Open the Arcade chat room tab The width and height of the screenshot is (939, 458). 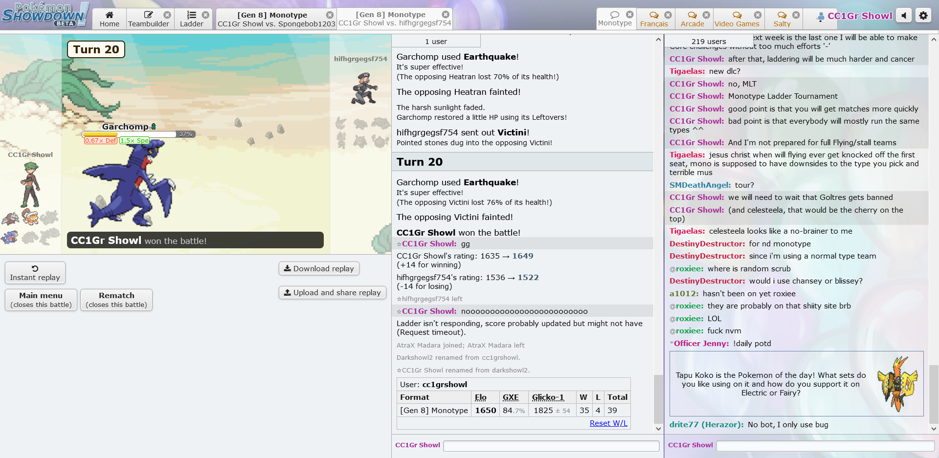pos(693,19)
